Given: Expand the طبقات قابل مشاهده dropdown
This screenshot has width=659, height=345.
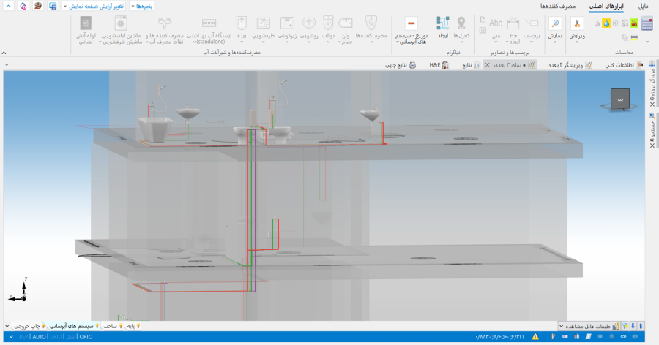Looking at the screenshot, I should click(x=561, y=326).
